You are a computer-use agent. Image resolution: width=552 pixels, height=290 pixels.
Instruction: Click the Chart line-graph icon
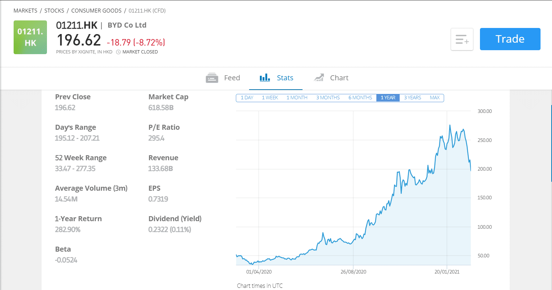coord(319,77)
